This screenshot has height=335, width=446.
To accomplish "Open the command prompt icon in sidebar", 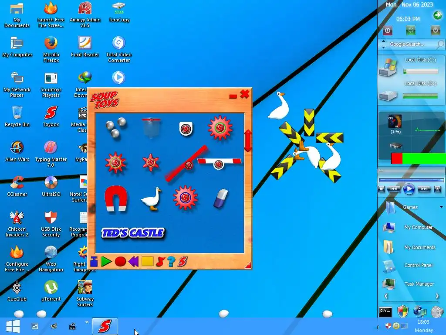I will tap(385, 312).
